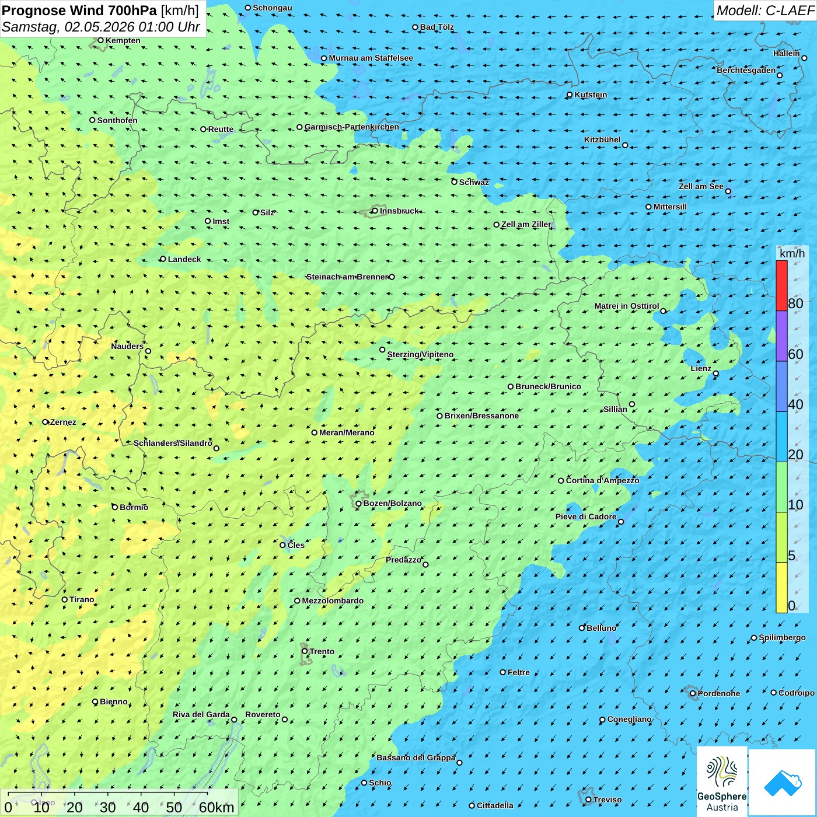This screenshot has height=817, width=817.
Task: Click the Bozen/Bolzano label
Action: (392, 503)
